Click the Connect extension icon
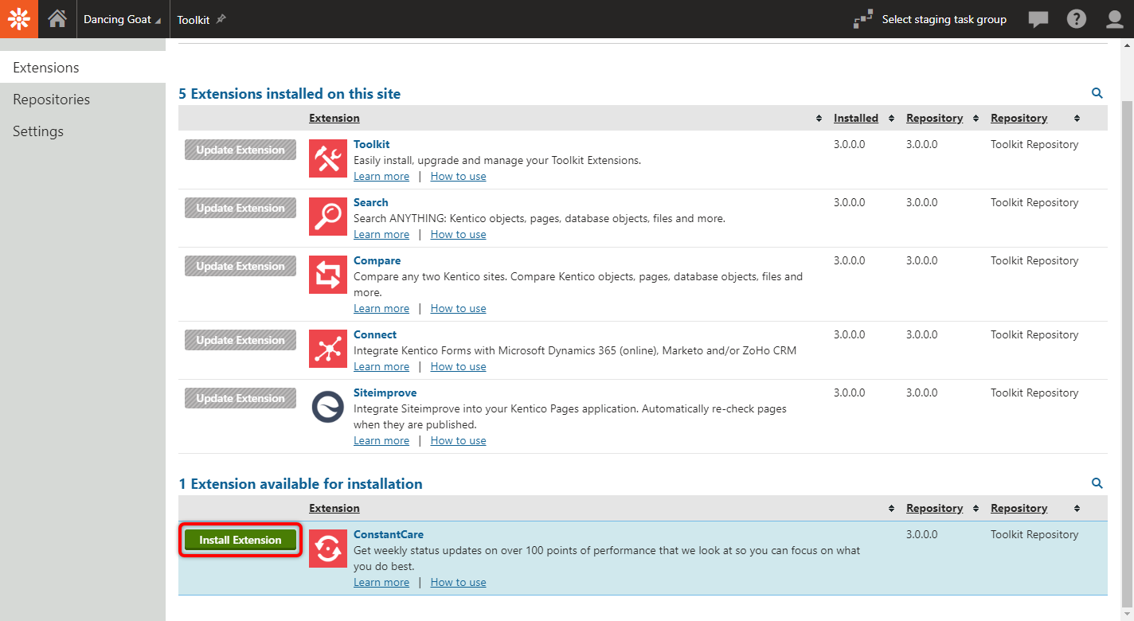Screen dimensions: 1134x621 (328, 350)
